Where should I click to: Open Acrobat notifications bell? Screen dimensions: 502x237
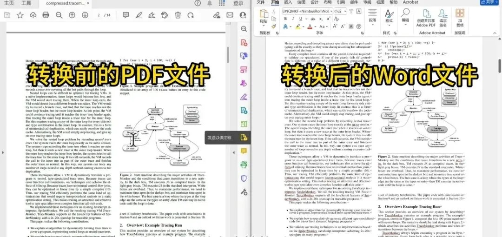pos(210,3)
